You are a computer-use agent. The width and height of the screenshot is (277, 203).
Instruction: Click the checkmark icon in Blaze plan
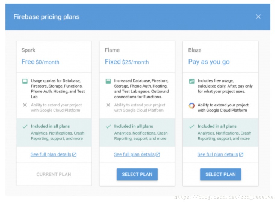(191, 126)
